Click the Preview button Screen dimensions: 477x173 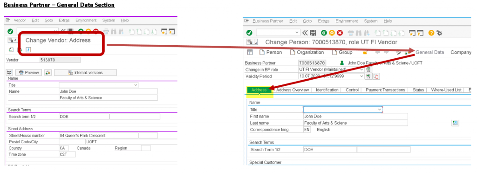pos(28,72)
